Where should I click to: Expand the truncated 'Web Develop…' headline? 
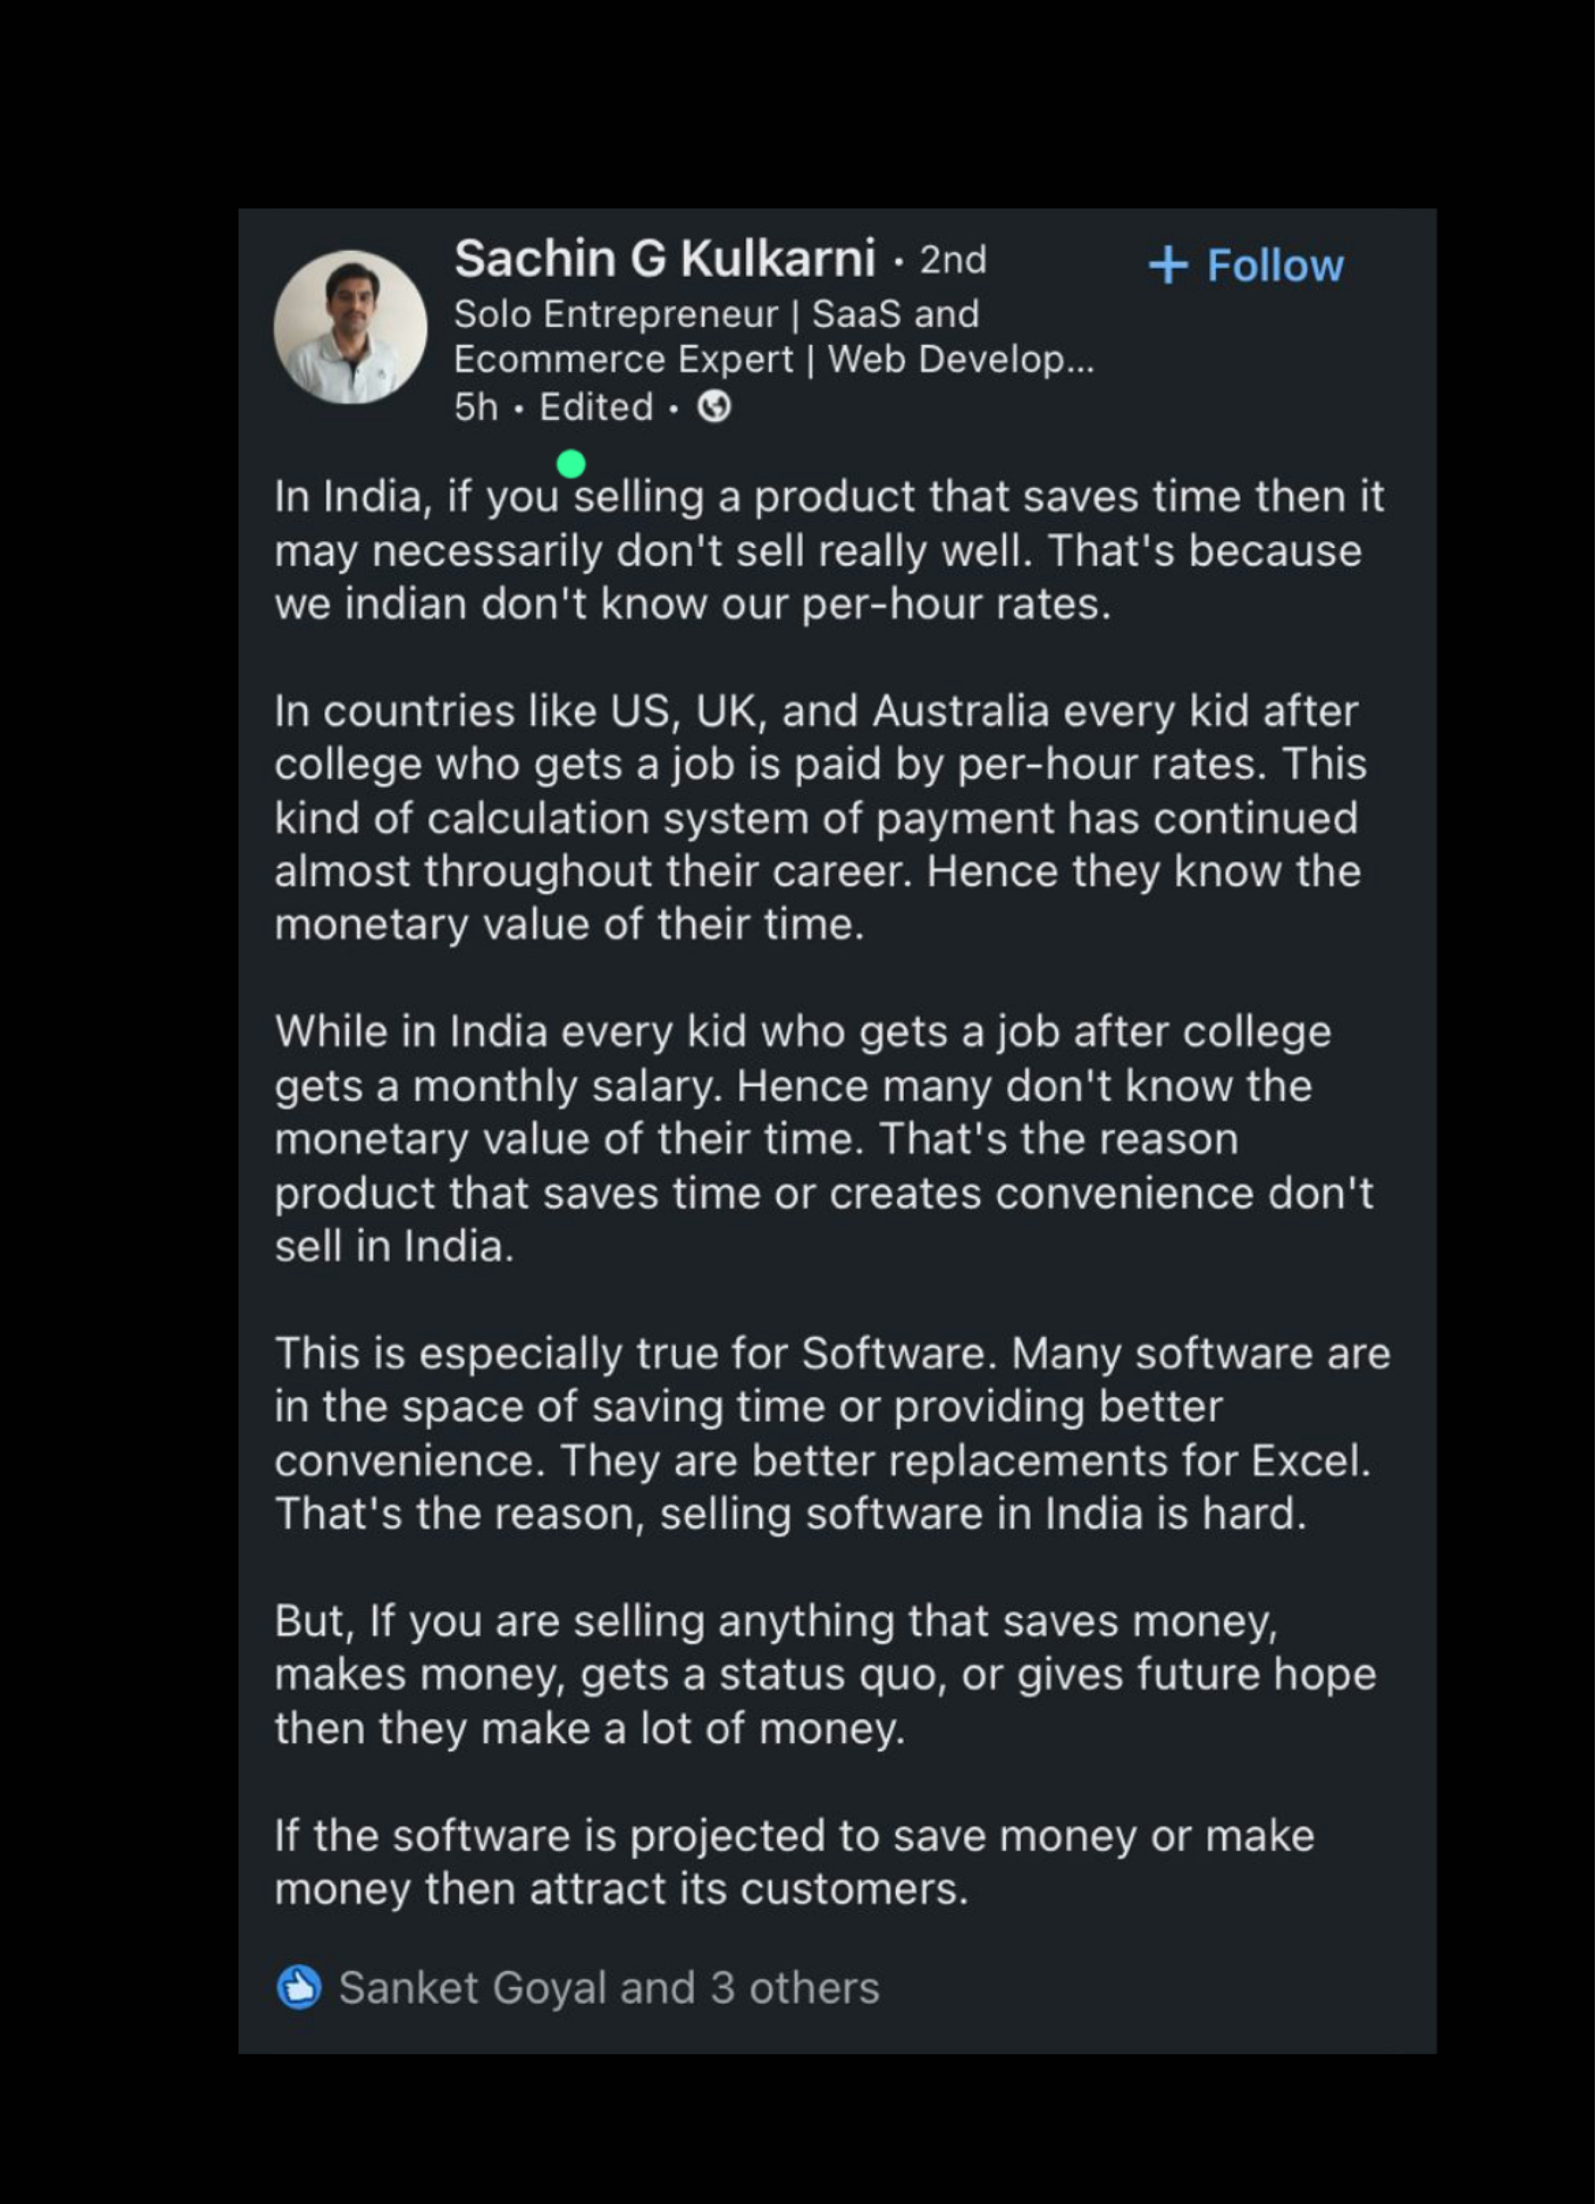[960, 359]
